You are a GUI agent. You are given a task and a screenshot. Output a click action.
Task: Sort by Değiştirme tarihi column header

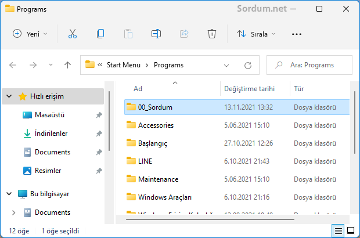[x=249, y=89]
